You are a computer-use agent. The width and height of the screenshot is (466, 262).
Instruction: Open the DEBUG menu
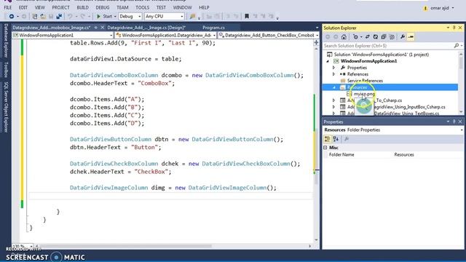(103, 7)
